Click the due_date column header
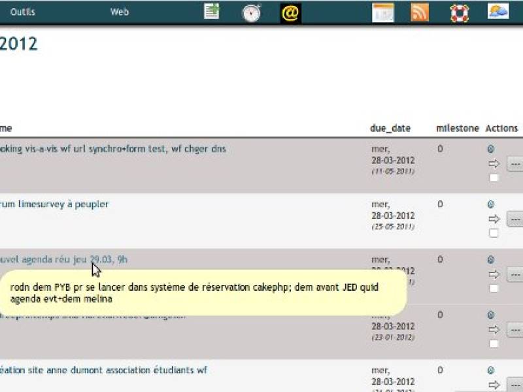The height and width of the screenshot is (392, 523). coord(390,128)
